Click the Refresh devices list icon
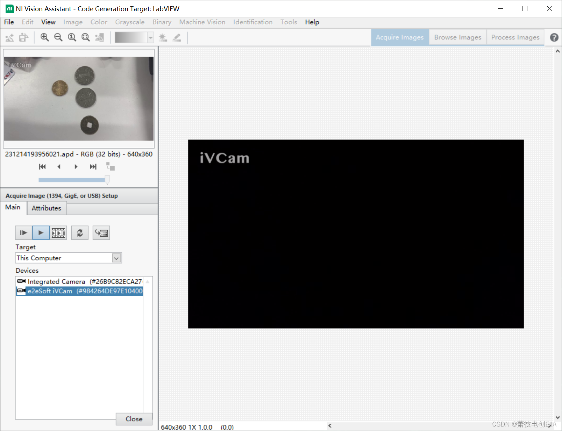562x431 pixels. [x=80, y=233]
